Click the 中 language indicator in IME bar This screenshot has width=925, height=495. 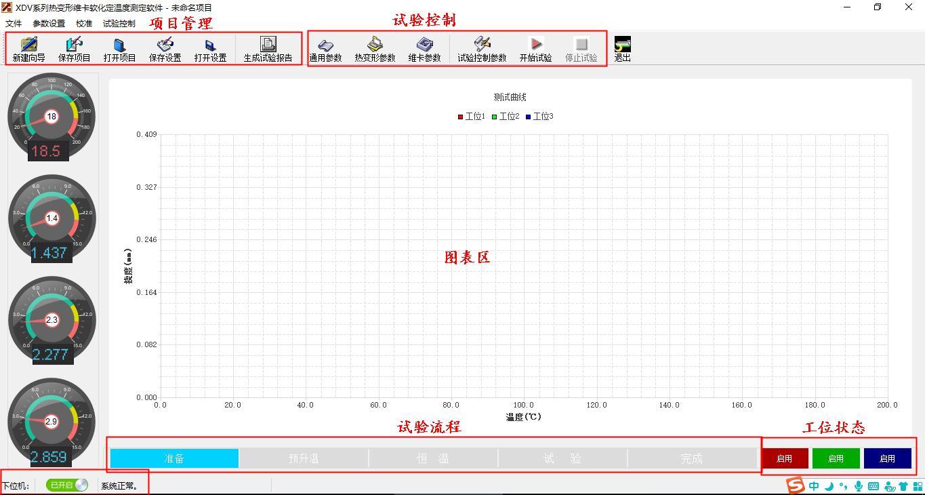(814, 486)
